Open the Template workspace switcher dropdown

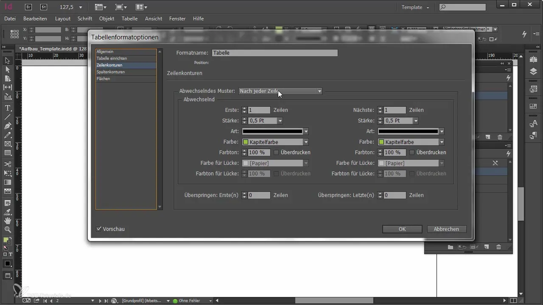click(416, 7)
